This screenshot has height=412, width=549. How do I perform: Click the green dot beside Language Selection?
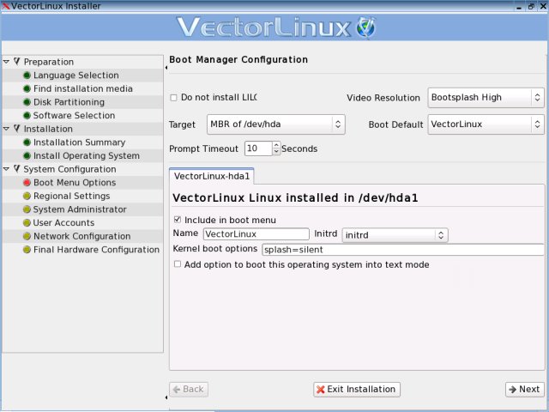click(27, 76)
